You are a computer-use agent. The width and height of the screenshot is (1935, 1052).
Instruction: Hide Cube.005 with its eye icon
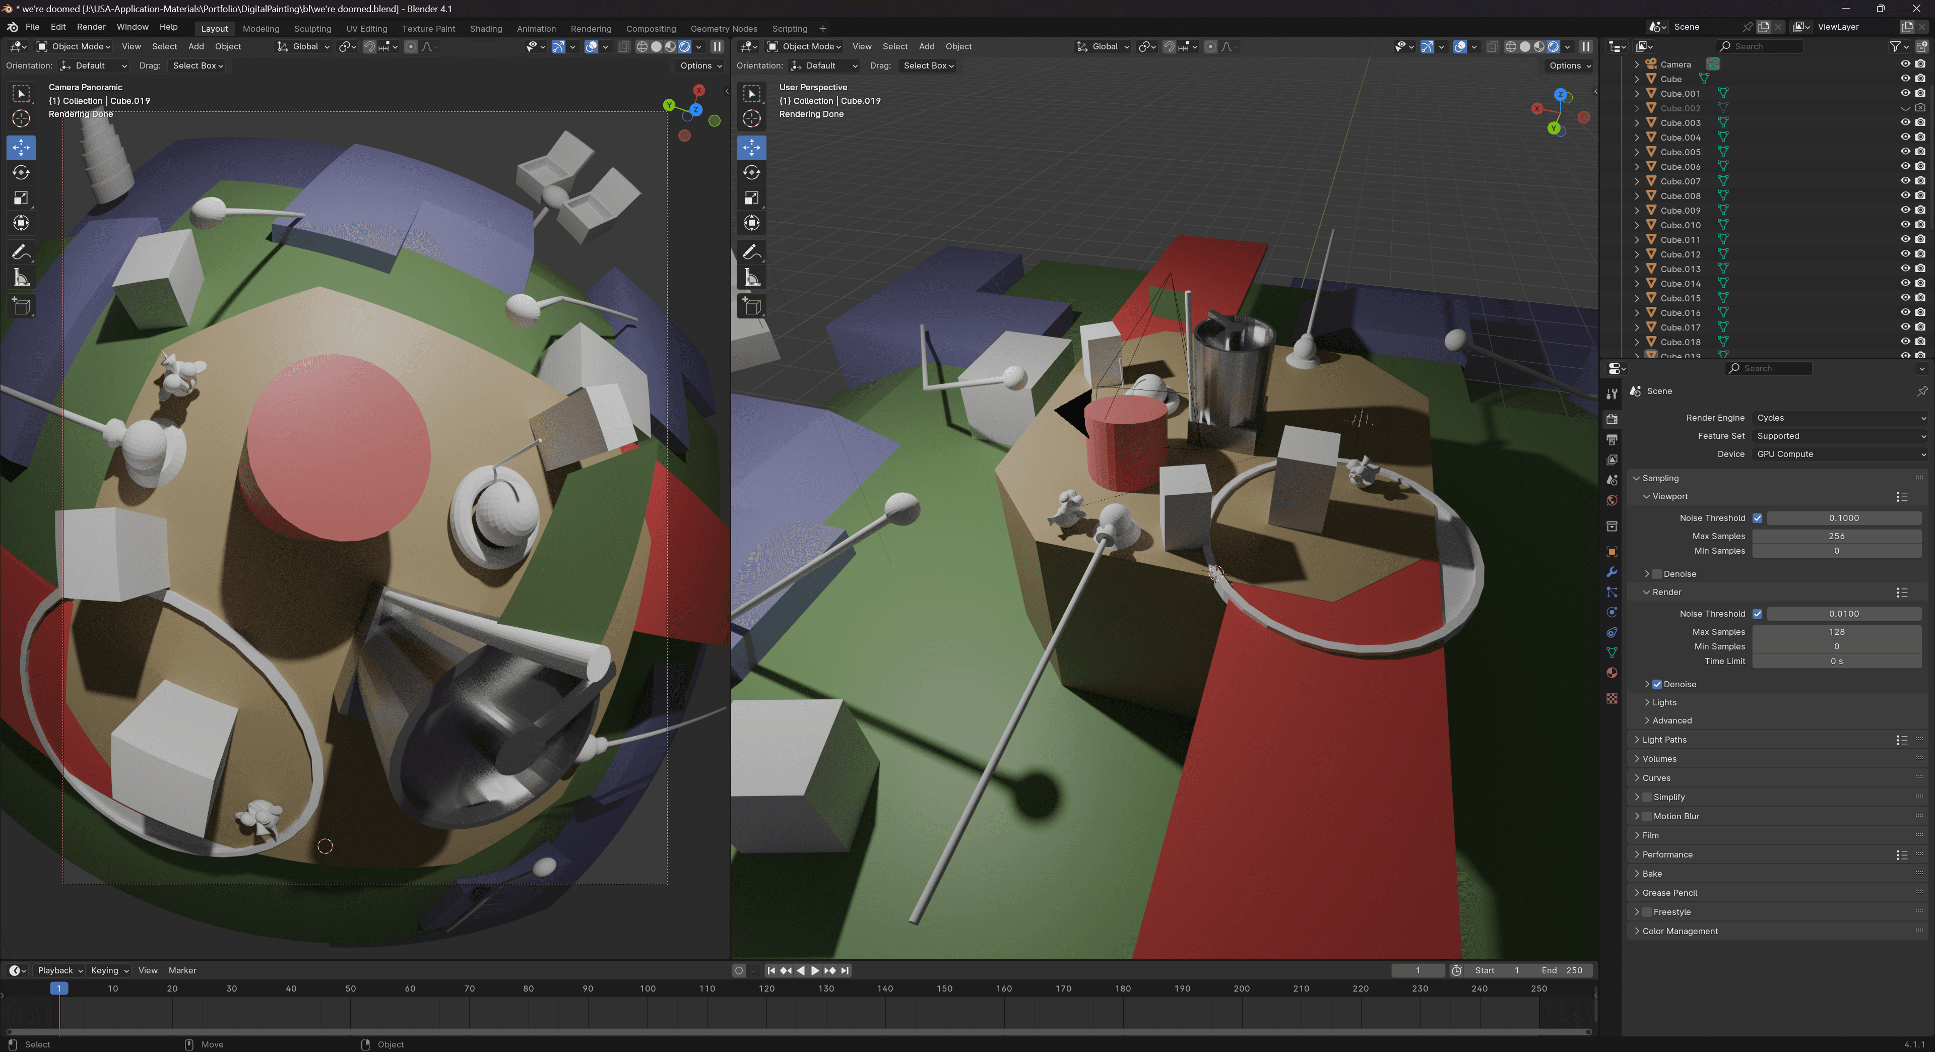pyautogui.click(x=1905, y=152)
